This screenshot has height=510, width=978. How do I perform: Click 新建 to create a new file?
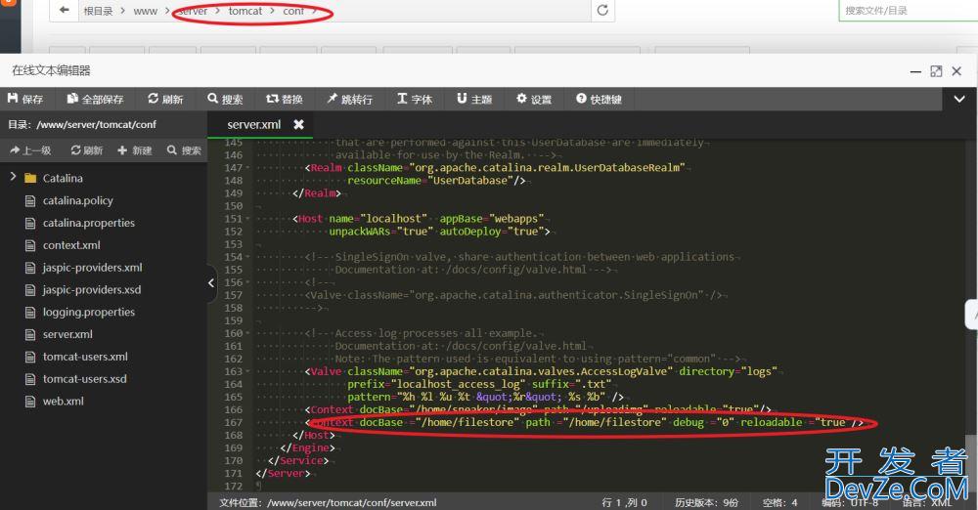135,150
